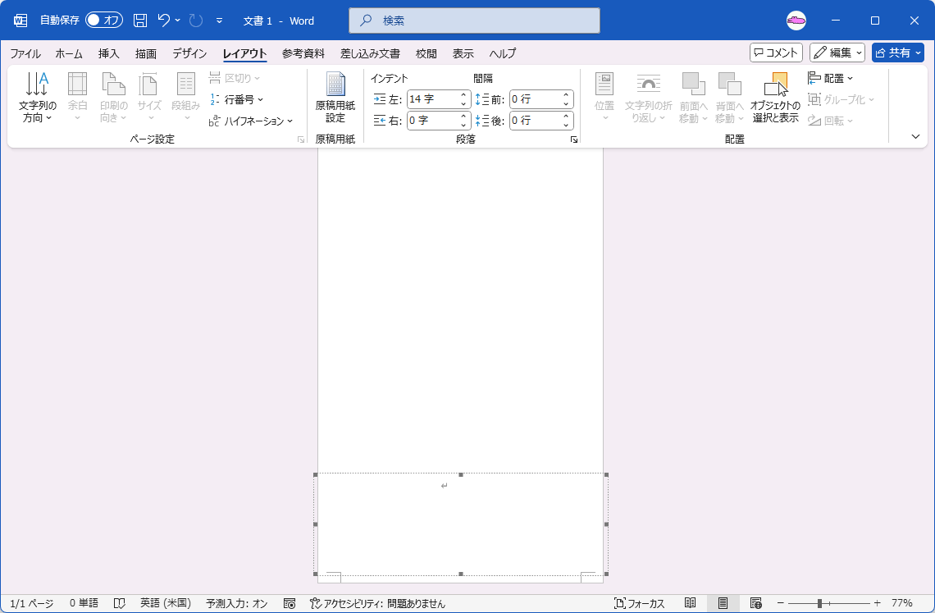The image size is (935, 613).
Task: Switch to the デザイン tab
Action: click(189, 53)
